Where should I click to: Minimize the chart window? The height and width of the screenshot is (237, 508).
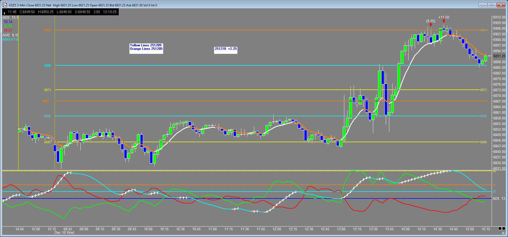pyautogui.click(x=483, y=5)
